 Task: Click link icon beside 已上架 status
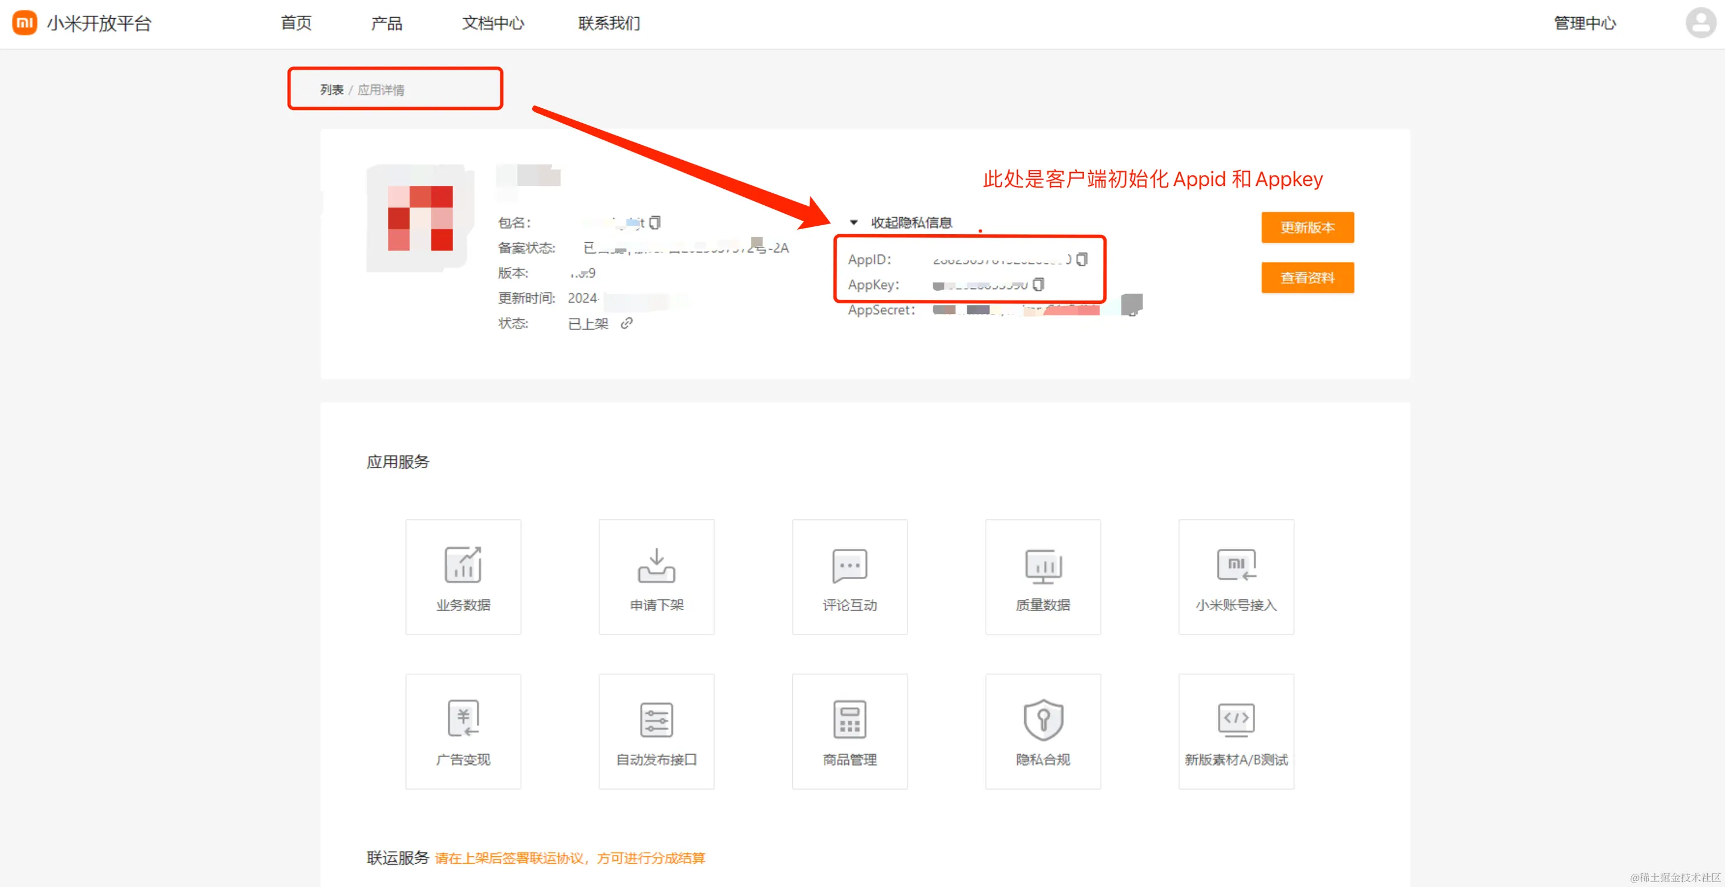(626, 323)
